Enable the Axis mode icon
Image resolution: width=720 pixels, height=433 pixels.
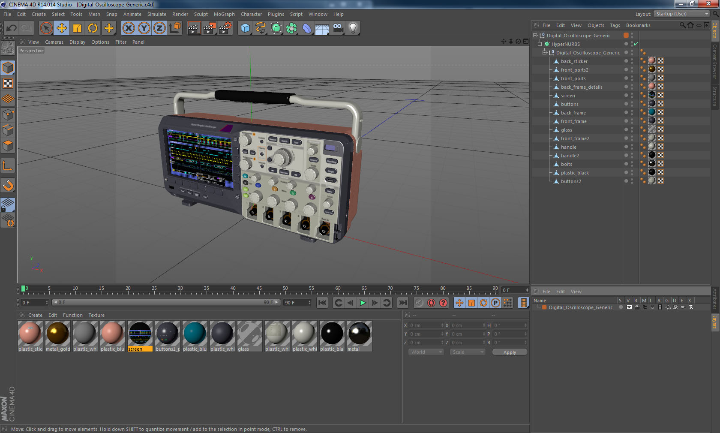(8, 165)
